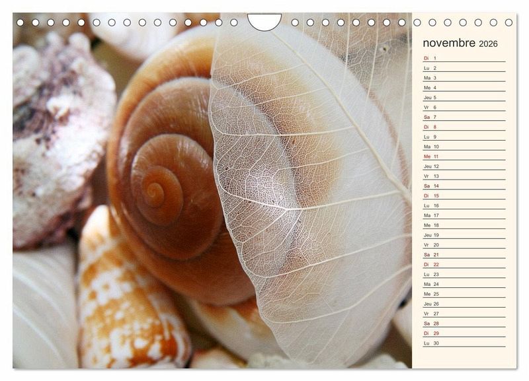Click the rough purple-white shell in the upper left
529x381 pixels.
[x=56, y=132]
